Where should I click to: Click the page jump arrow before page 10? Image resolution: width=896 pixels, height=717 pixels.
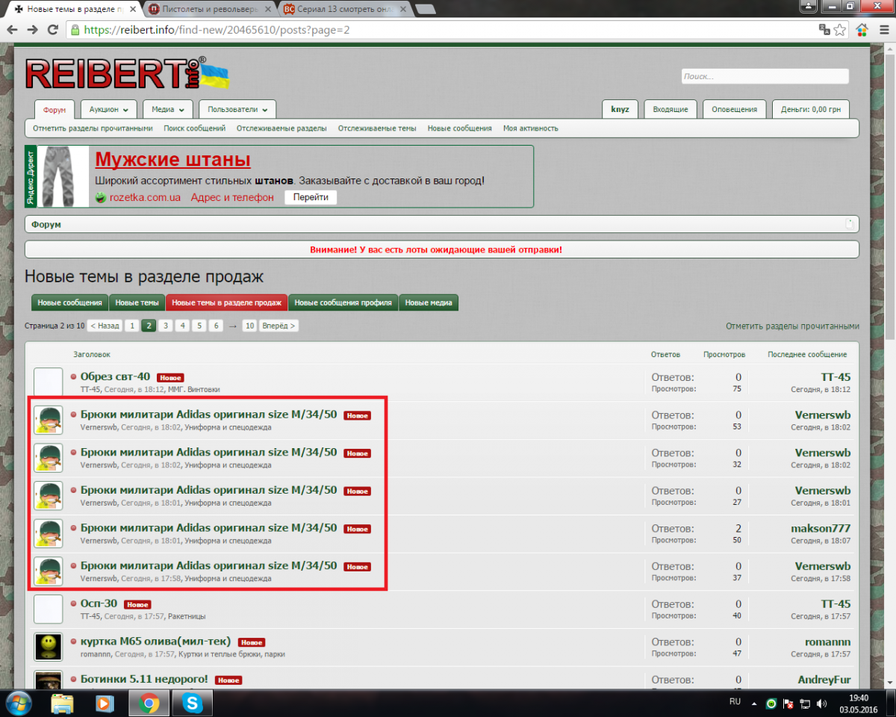(x=232, y=326)
